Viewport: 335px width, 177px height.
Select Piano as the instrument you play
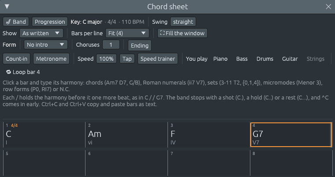(x=220, y=59)
